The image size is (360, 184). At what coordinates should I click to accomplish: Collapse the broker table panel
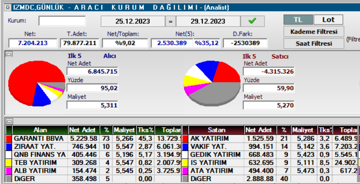click(x=9, y=121)
